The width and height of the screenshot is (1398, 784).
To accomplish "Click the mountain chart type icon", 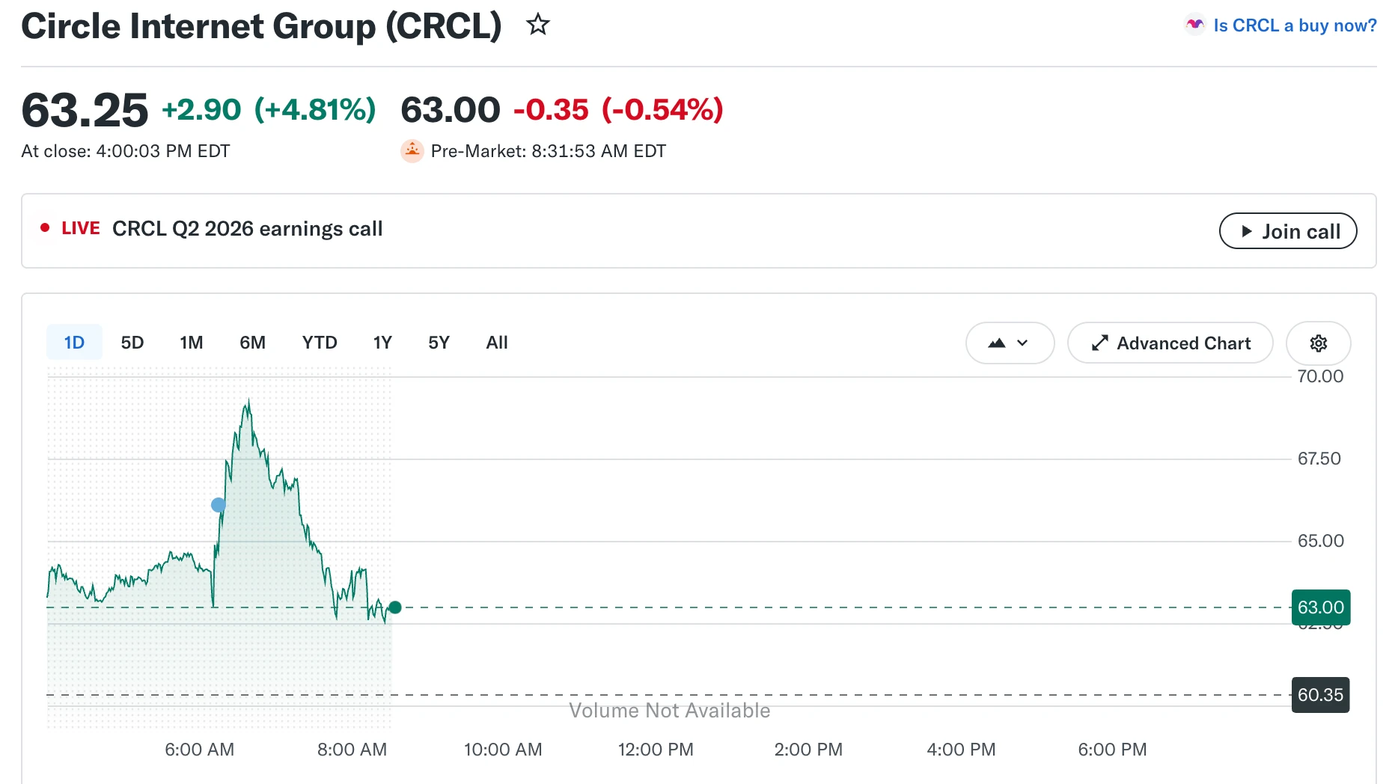I will pos(997,343).
